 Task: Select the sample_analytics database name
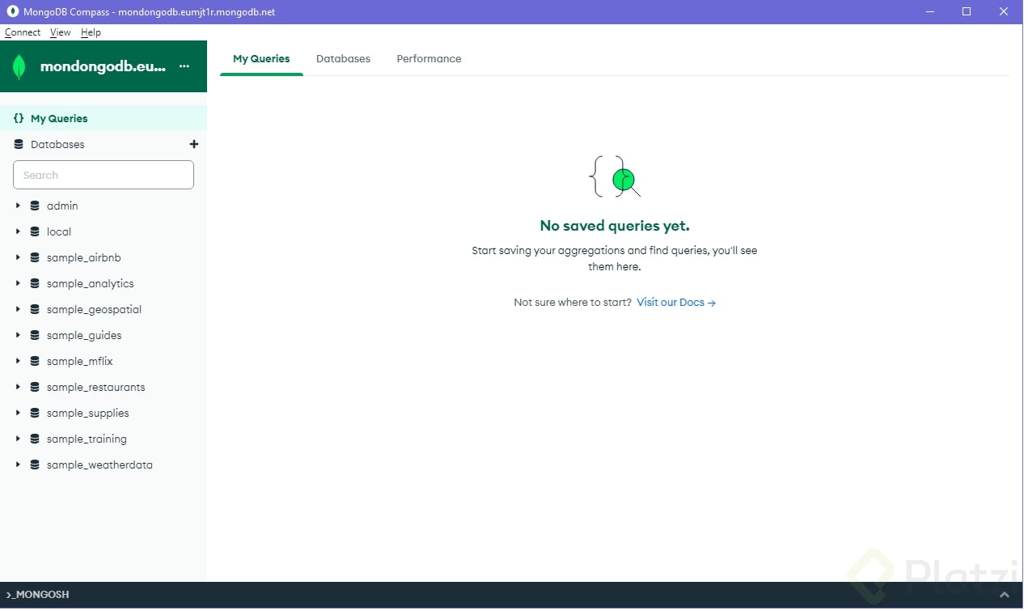click(x=91, y=283)
